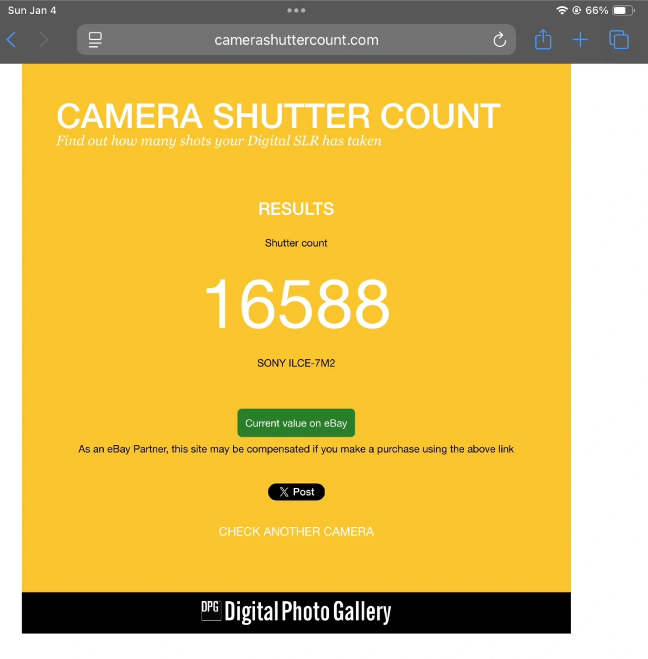Share result with X Post button
This screenshot has height=659, width=648.
(296, 492)
